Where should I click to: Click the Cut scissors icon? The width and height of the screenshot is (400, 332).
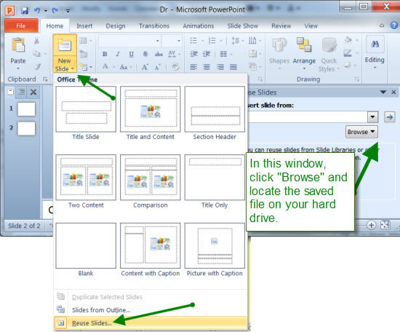pos(36,41)
